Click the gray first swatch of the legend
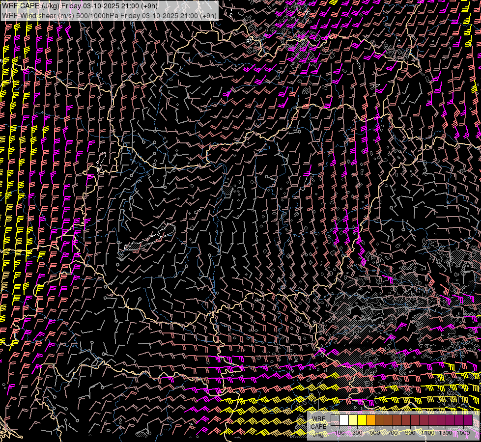 [335, 420]
